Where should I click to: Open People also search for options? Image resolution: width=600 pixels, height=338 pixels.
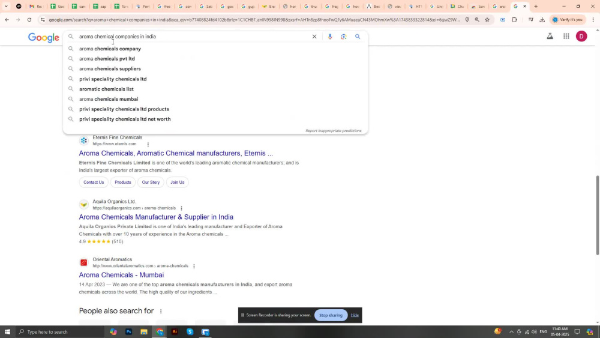(x=161, y=311)
